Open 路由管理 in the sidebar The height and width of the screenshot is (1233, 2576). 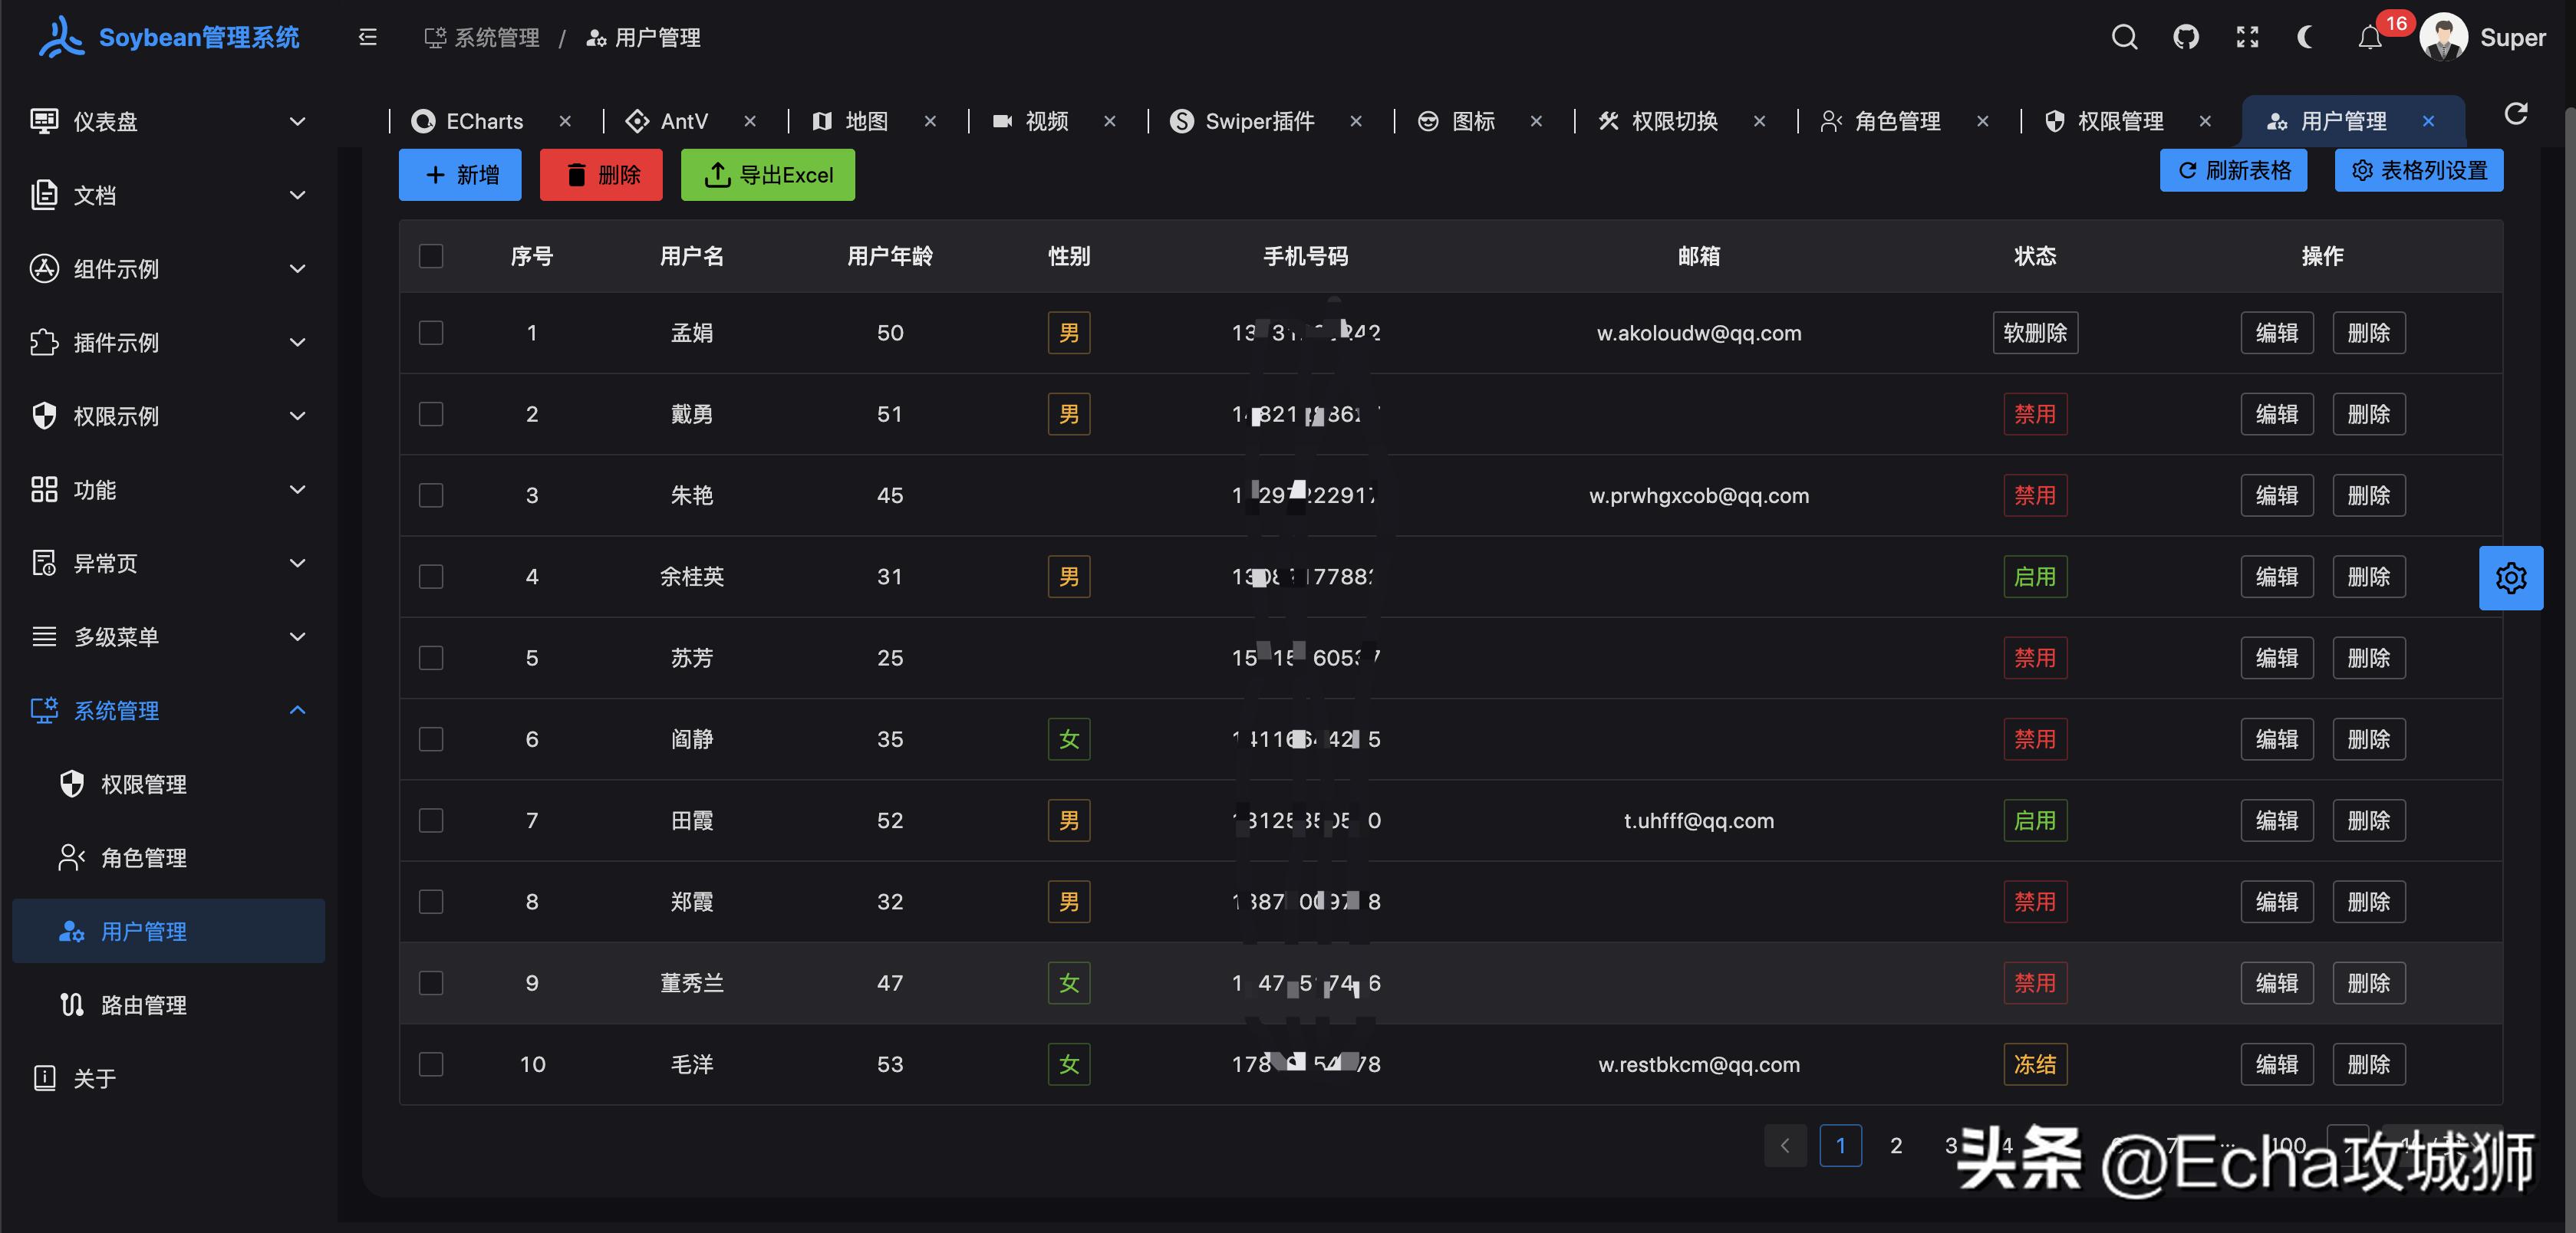click(x=144, y=1005)
